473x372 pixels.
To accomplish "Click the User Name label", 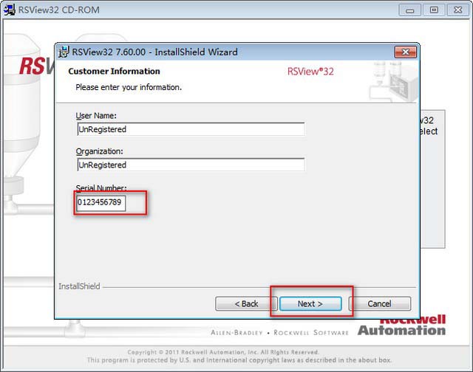I will click(x=96, y=116).
